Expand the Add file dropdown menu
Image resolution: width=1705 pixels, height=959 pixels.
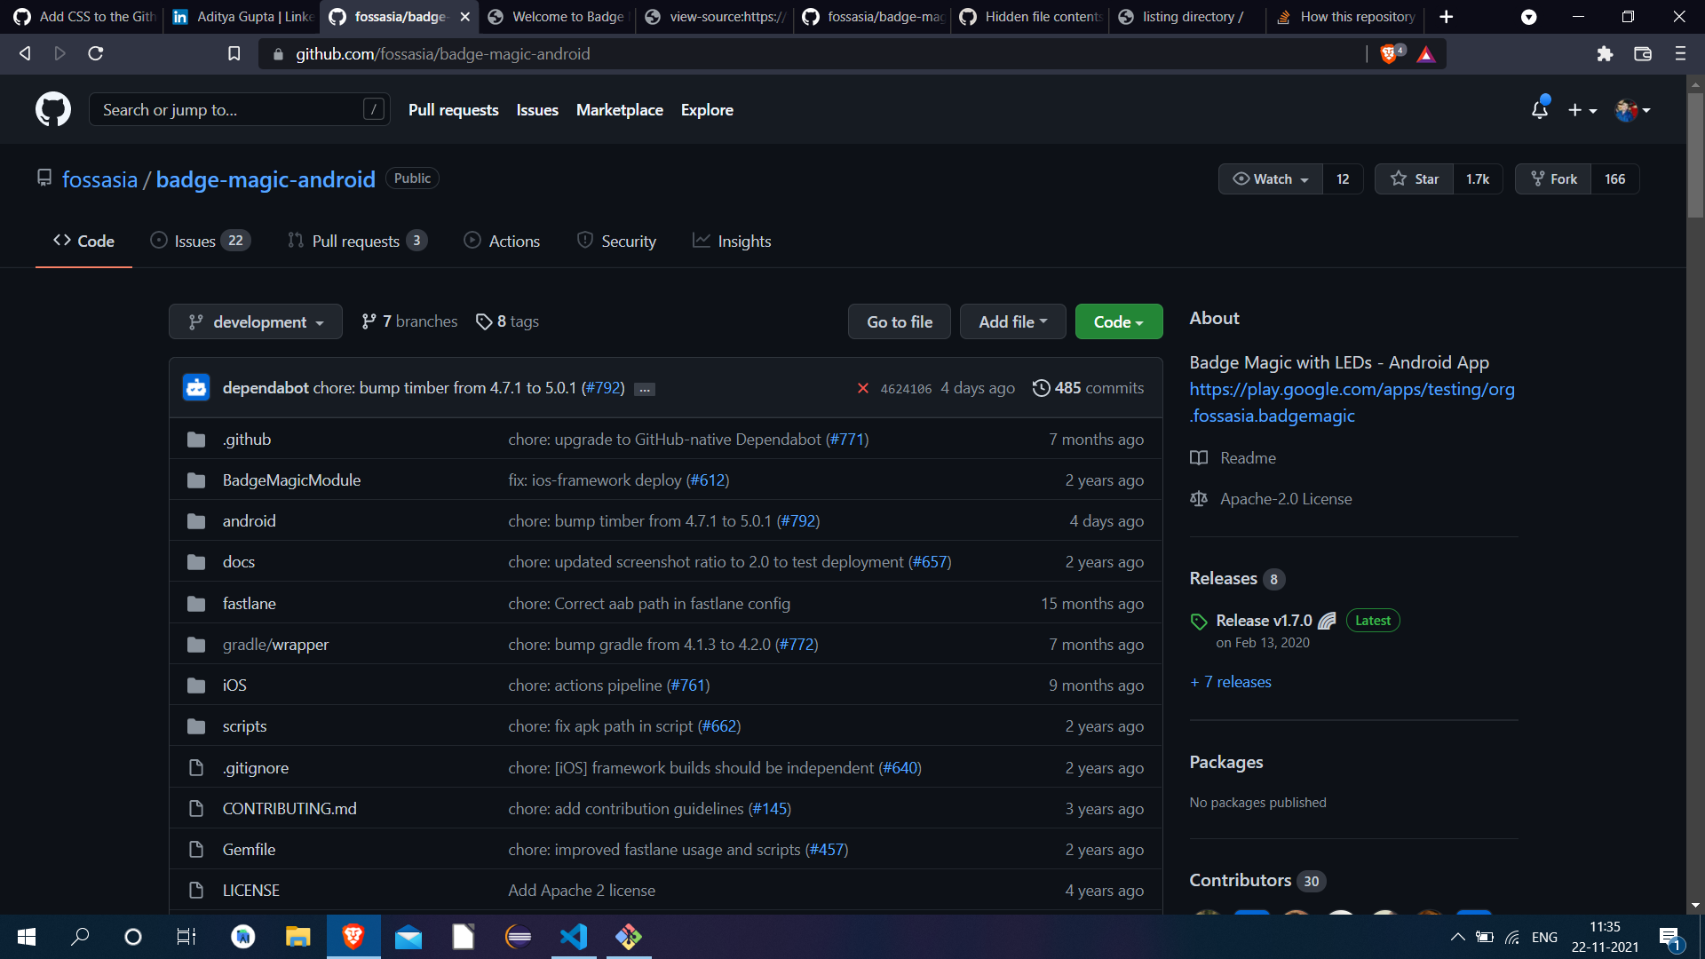pyautogui.click(x=1011, y=321)
